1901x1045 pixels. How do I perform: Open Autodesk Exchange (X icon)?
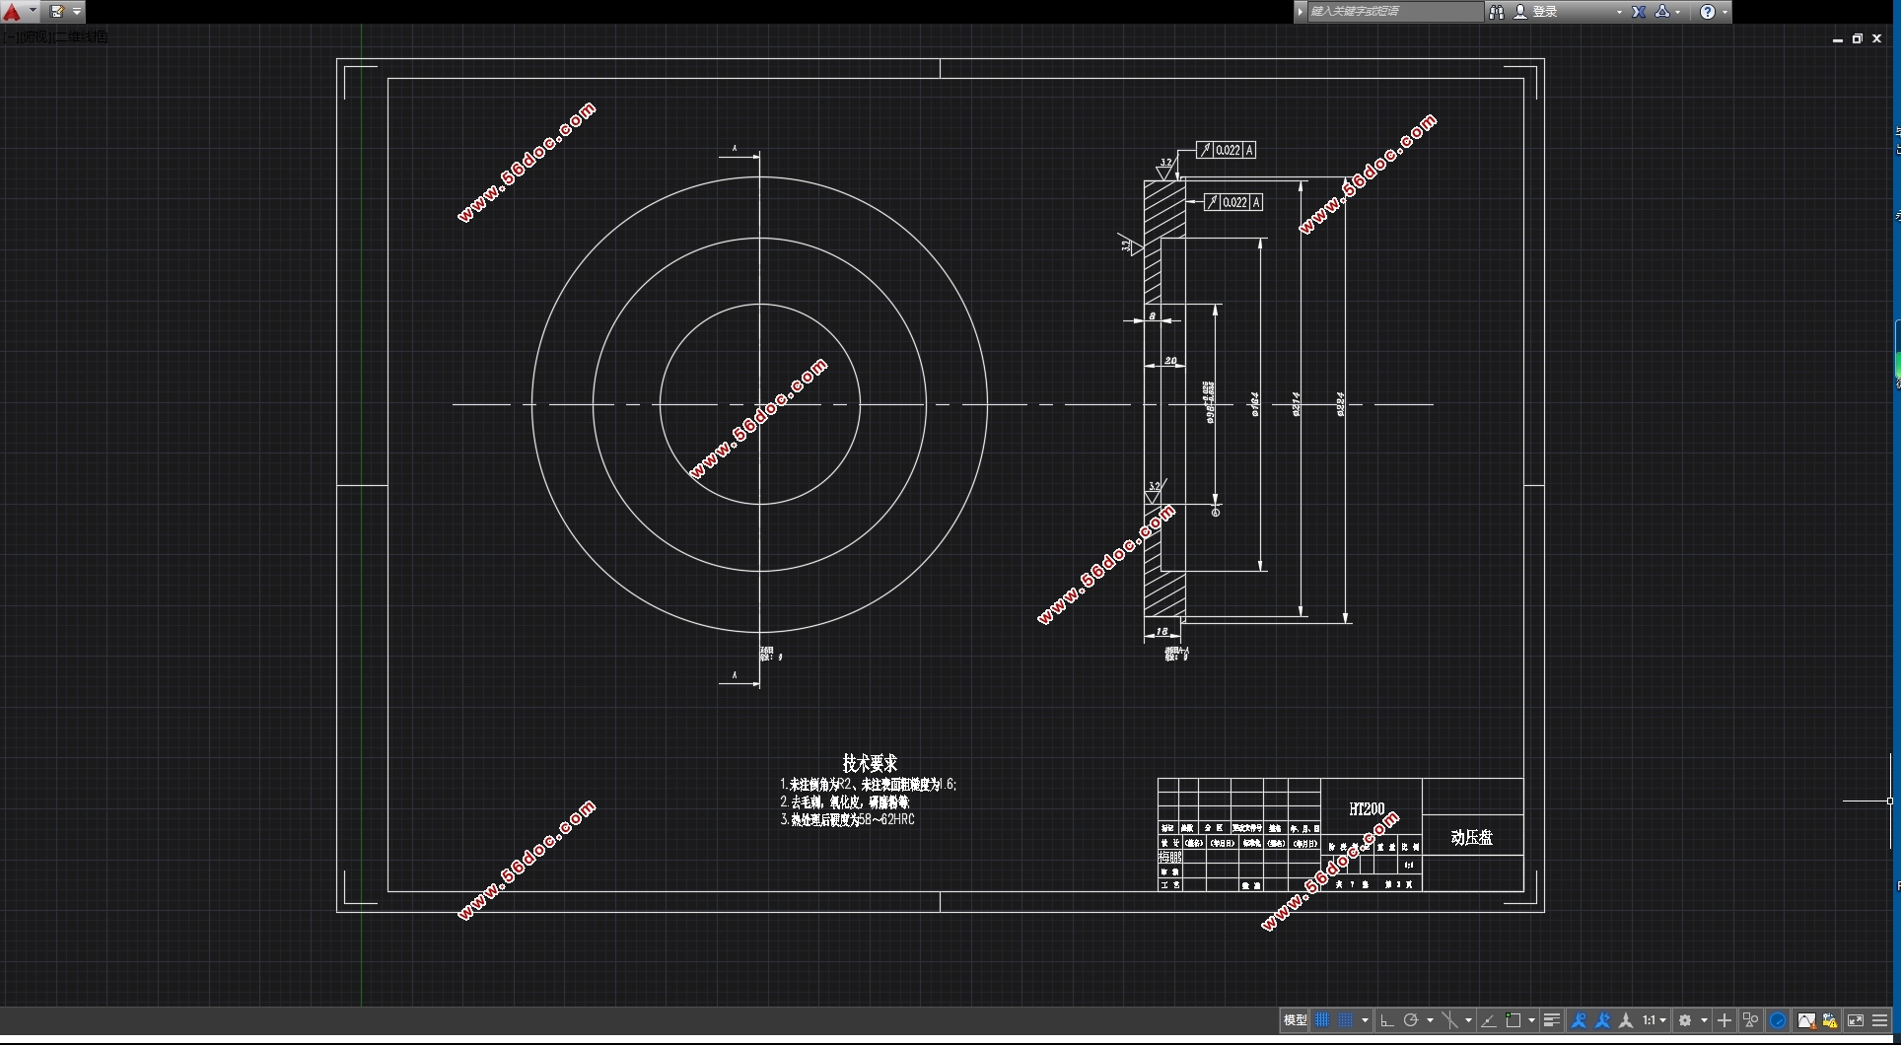[x=1639, y=12]
